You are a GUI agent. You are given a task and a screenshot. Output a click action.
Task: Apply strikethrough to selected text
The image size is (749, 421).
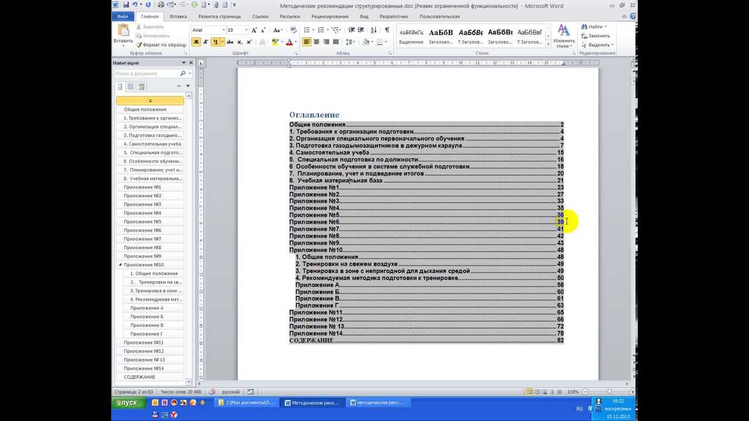(x=230, y=42)
